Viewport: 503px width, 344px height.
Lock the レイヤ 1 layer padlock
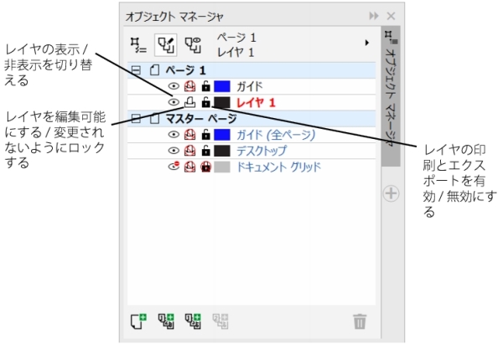(205, 102)
